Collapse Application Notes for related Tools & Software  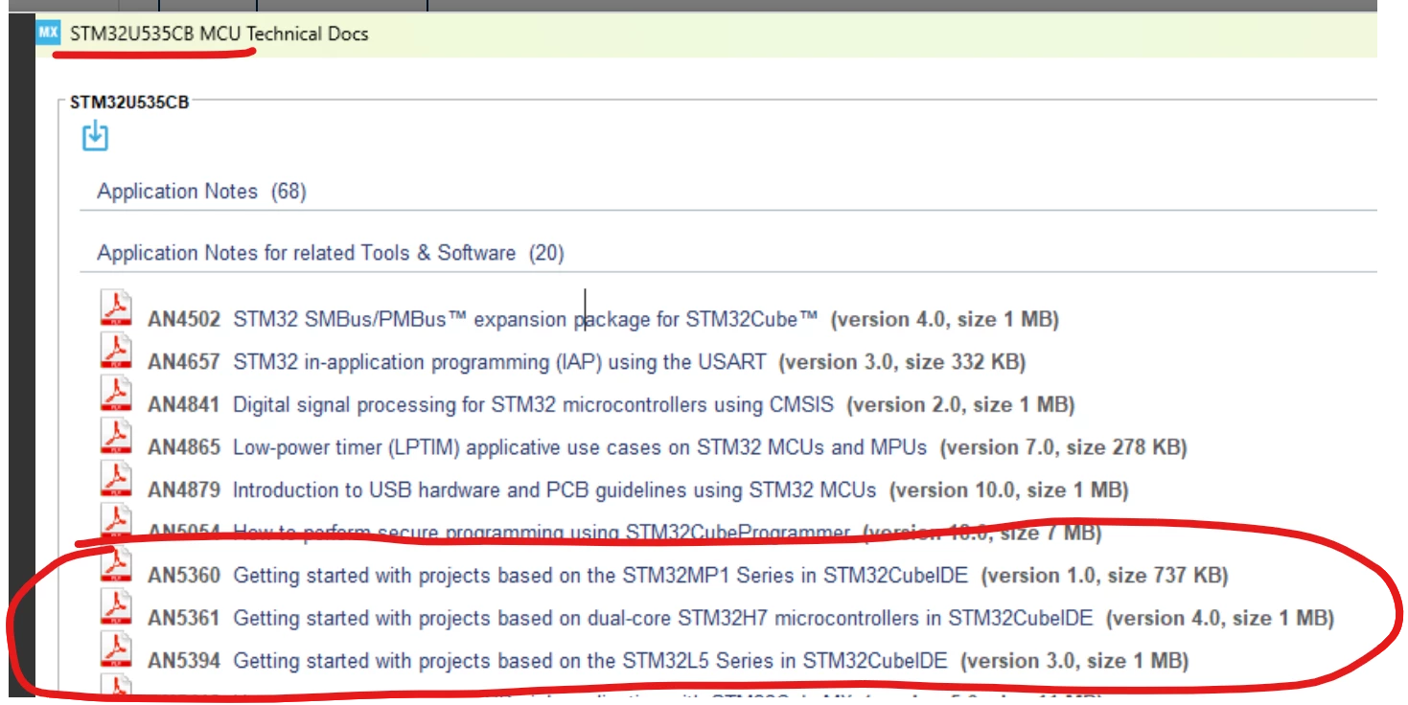pos(331,253)
